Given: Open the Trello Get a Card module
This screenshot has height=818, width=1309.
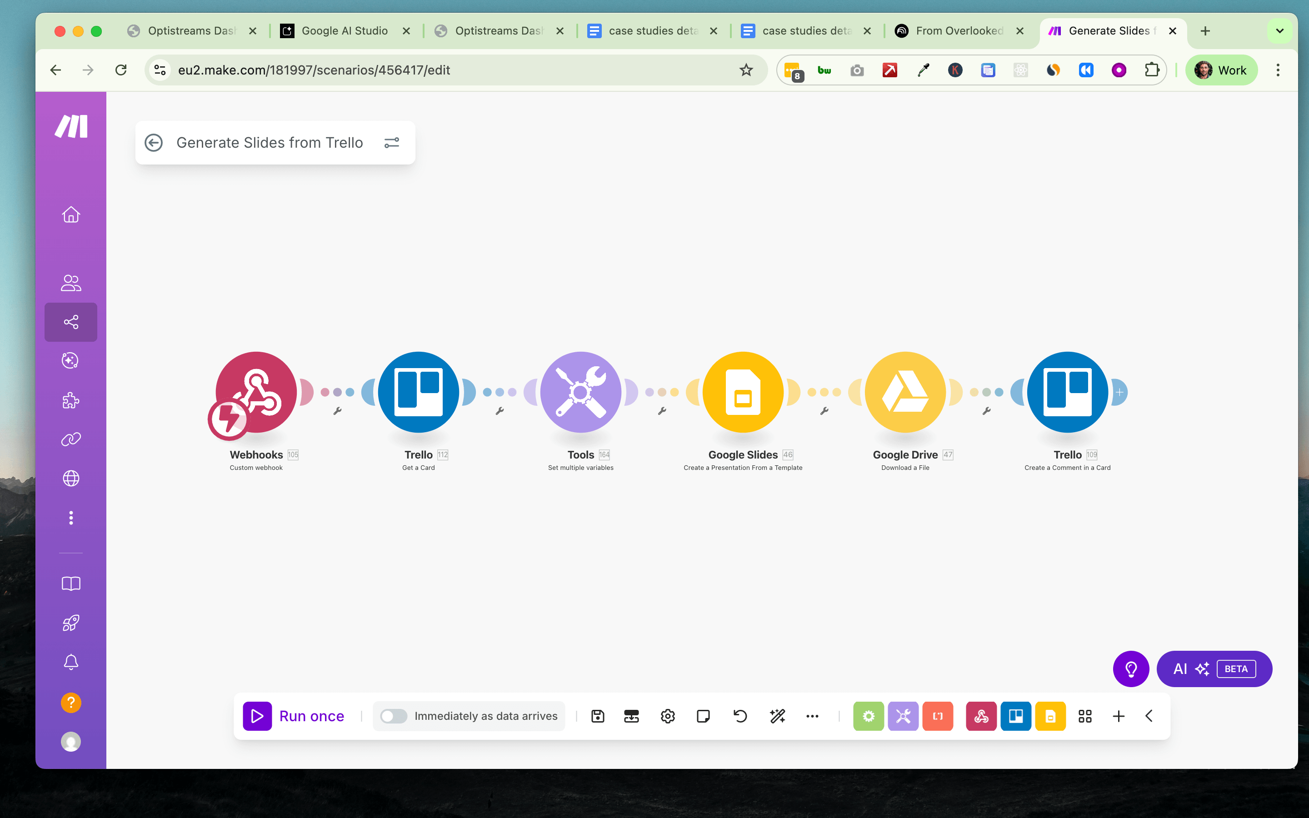Looking at the screenshot, I should [419, 392].
